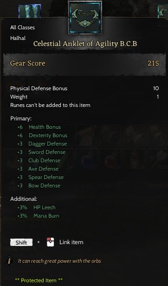Click the Primary section header
Viewport: 168px width, 286px height.
pyautogui.click(x=21, y=119)
